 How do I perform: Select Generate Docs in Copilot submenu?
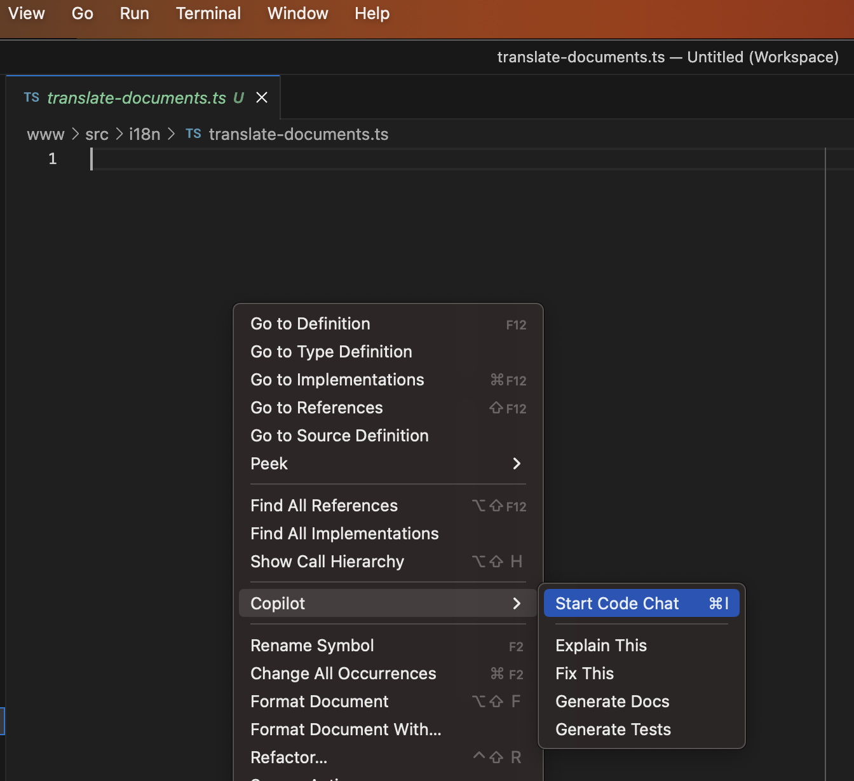[642, 702]
